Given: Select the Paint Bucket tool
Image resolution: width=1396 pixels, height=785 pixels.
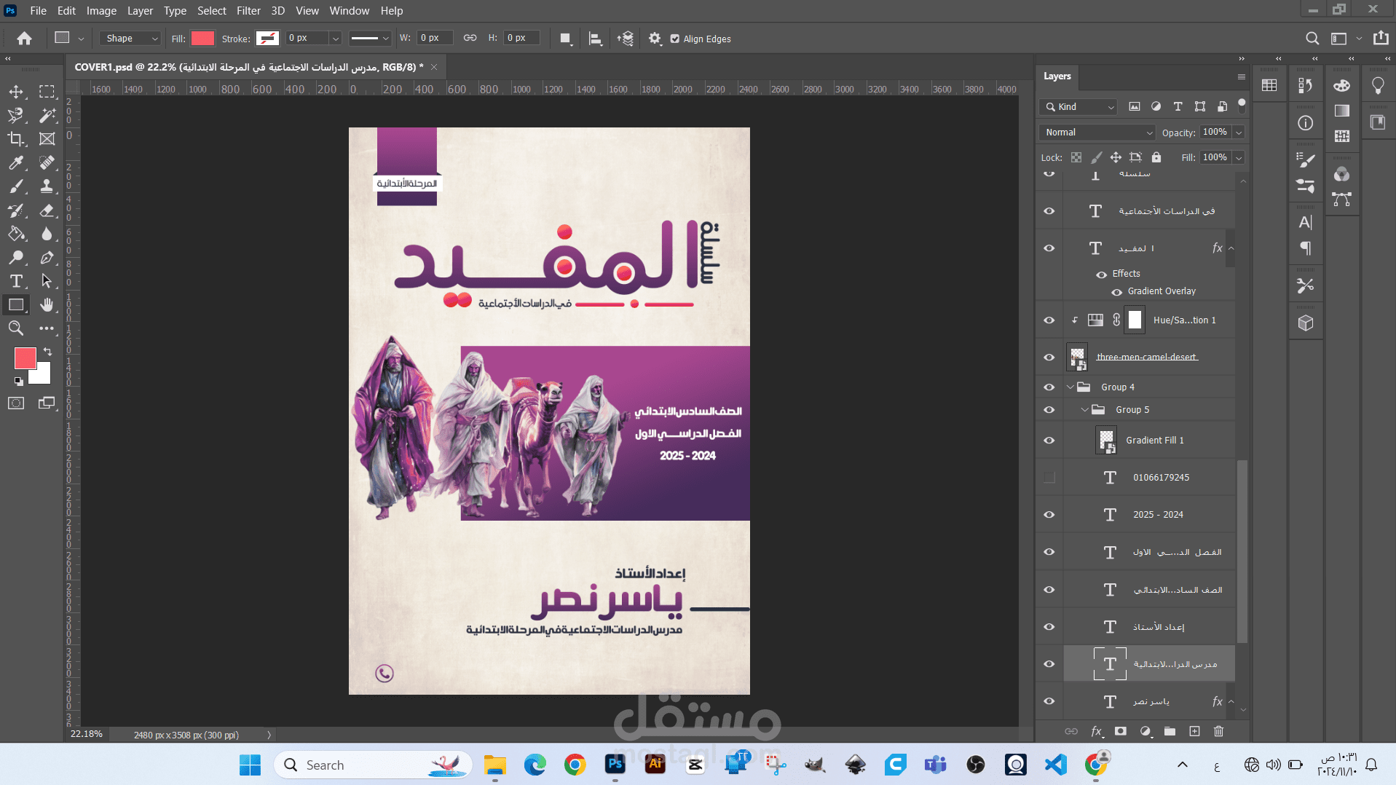Looking at the screenshot, I should pos(16,234).
